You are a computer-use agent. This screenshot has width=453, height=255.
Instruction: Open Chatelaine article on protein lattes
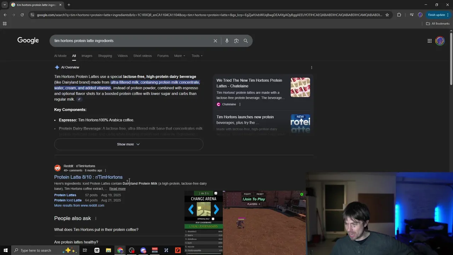[x=249, y=83]
